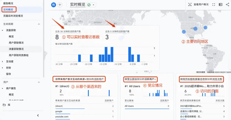
Task: Click 过去 5 分钟的活跃用户数 label
Action: click(x=117, y=31)
